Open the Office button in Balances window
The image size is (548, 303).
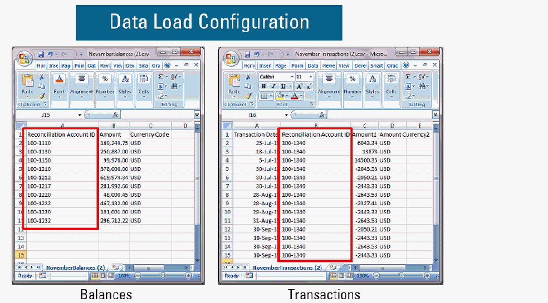click(x=25, y=58)
